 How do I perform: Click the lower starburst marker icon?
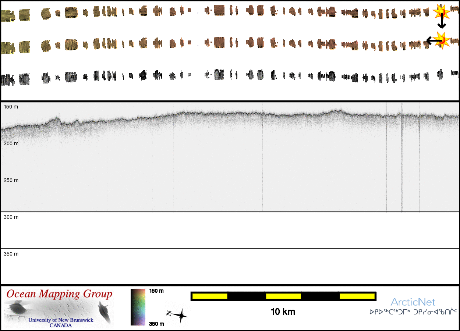tap(442, 39)
